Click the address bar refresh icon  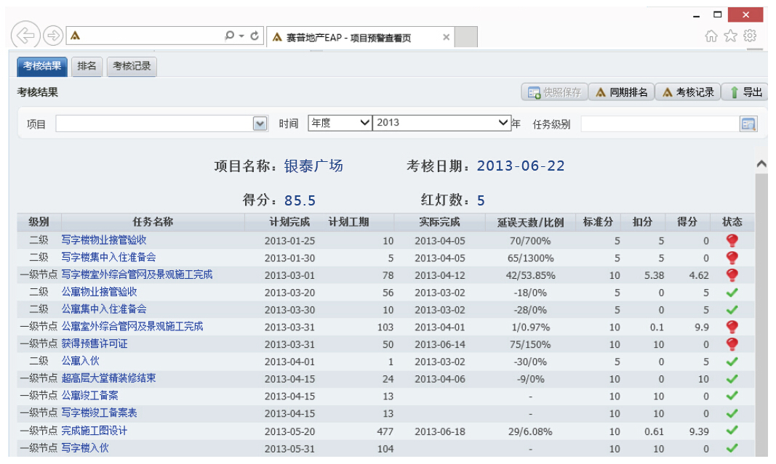[x=255, y=36]
